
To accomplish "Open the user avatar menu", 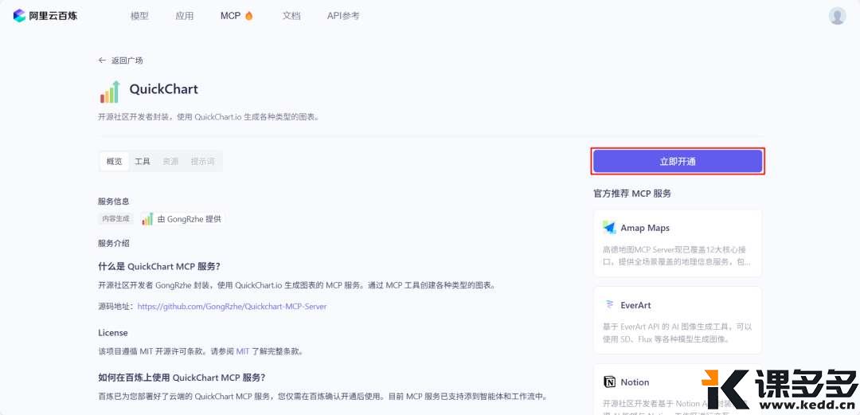I will coord(837,16).
